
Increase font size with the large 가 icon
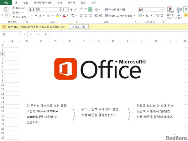point(71,9)
